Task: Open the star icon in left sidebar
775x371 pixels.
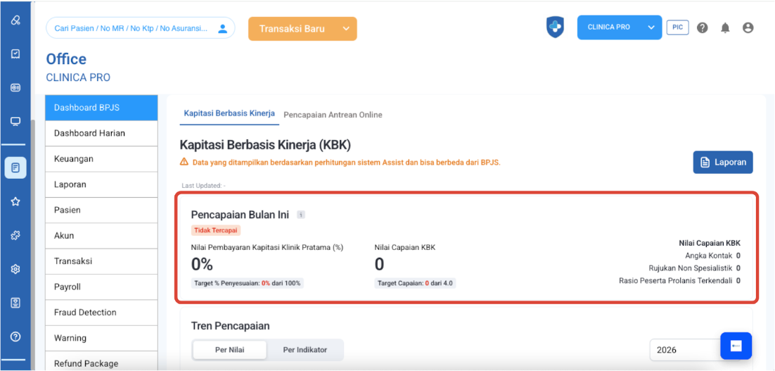Action: click(15, 201)
